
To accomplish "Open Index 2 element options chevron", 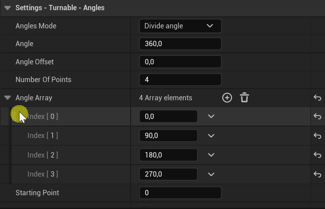I will pyautogui.click(x=211, y=155).
